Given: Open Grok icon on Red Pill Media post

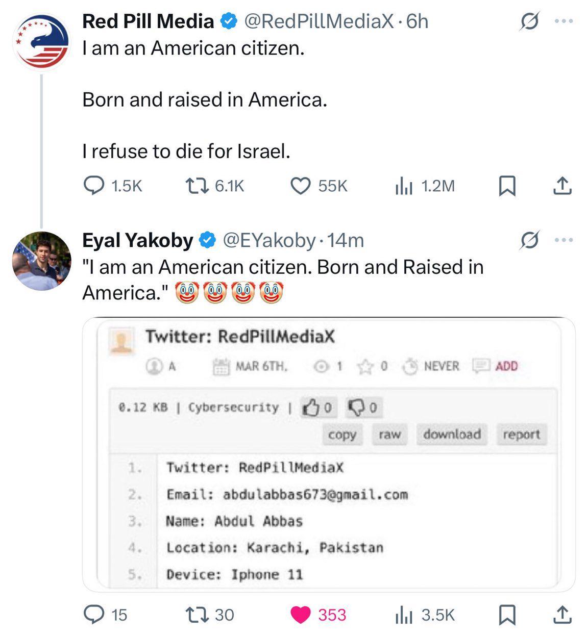Looking at the screenshot, I should (x=529, y=22).
